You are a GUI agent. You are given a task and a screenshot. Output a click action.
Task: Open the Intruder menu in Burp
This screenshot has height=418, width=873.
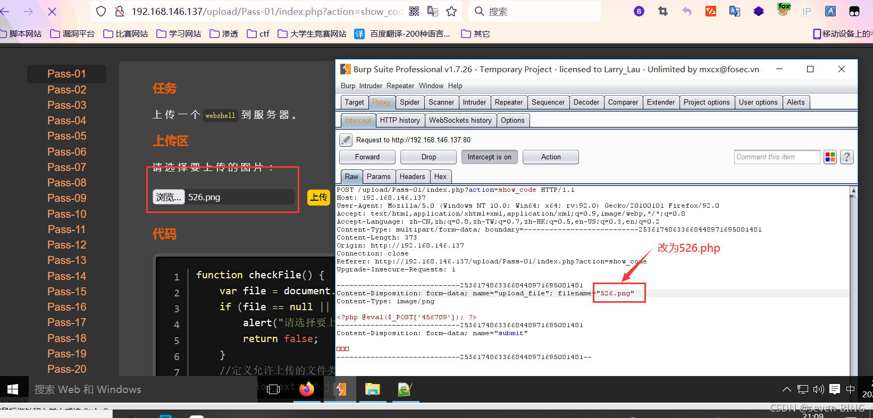click(x=371, y=86)
